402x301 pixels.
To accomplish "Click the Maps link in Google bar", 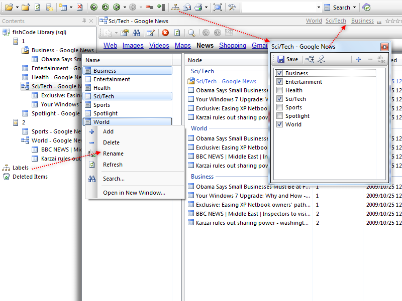I will (x=183, y=46).
